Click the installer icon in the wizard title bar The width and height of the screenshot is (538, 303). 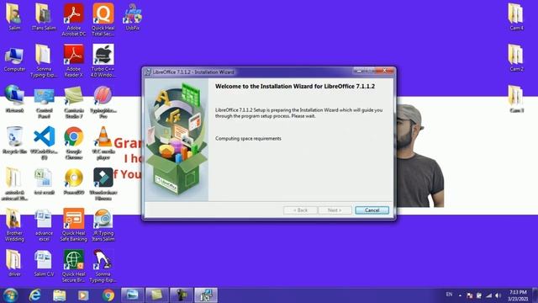(148, 72)
